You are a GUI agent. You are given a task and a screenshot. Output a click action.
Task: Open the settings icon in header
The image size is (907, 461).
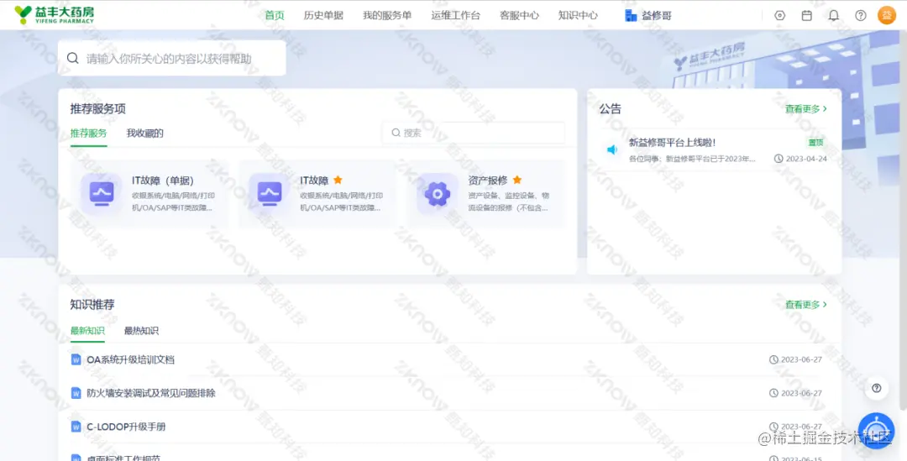(779, 16)
